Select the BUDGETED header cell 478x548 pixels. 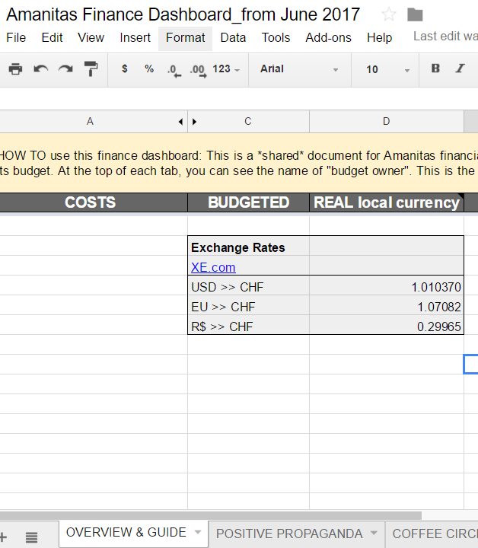point(248,202)
